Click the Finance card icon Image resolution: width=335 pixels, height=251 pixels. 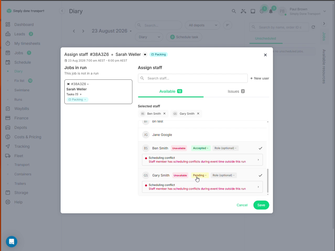[8, 118]
